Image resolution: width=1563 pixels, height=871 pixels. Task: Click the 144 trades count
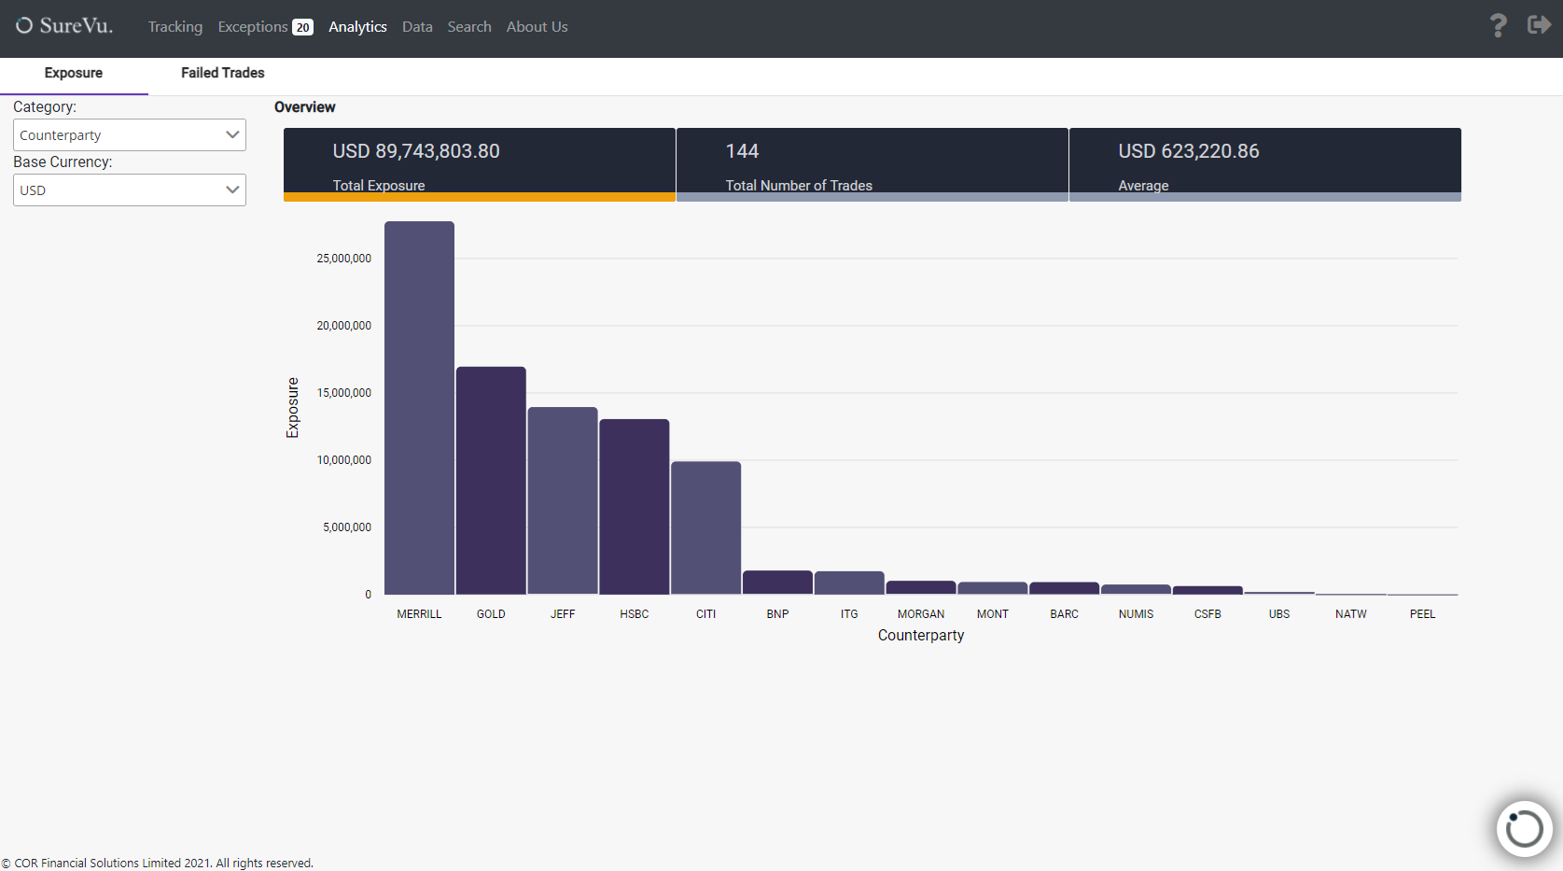[743, 151]
